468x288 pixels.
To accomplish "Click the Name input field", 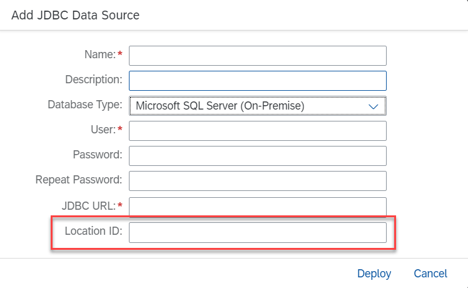I will click(x=257, y=56).
